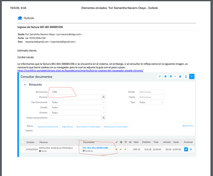Click pencil column header icon
213x176 pixels.
117,142
